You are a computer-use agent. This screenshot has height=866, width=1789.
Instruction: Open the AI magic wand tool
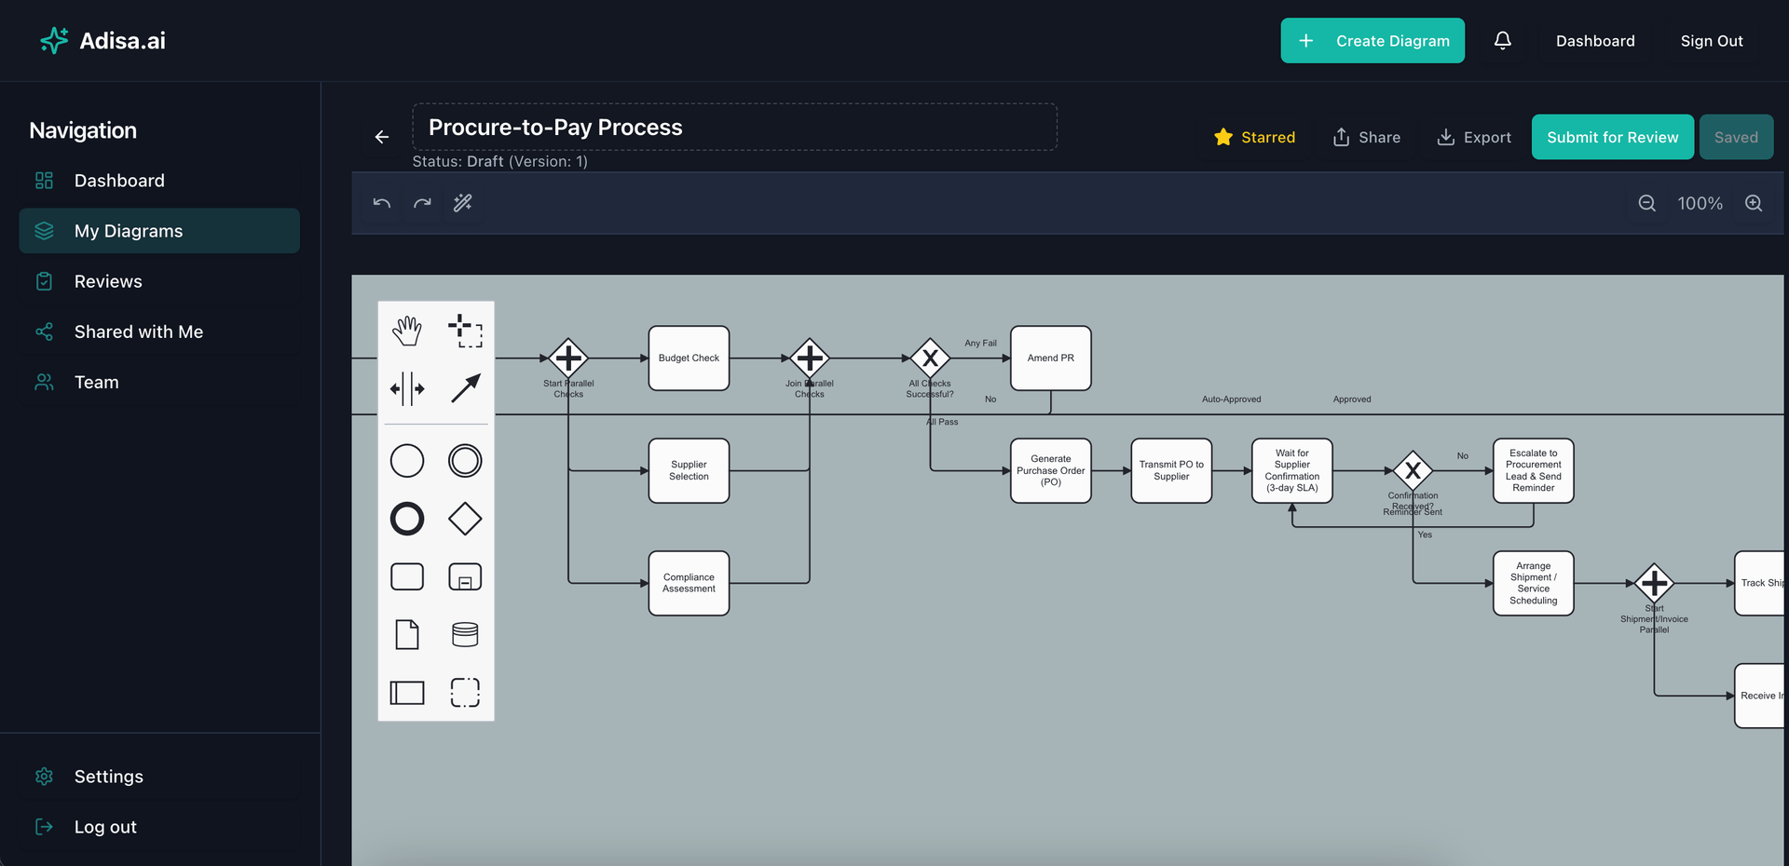pos(463,203)
